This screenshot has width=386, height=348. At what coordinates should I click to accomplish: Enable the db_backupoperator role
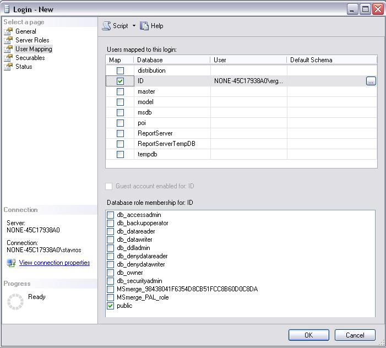pyautogui.click(x=110, y=223)
